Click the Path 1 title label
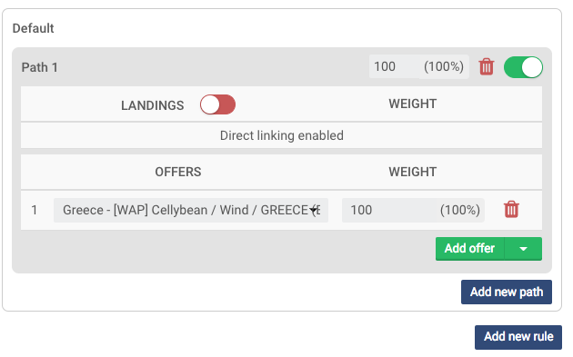Viewport: 573px width, 357px height. tap(39, 67)
